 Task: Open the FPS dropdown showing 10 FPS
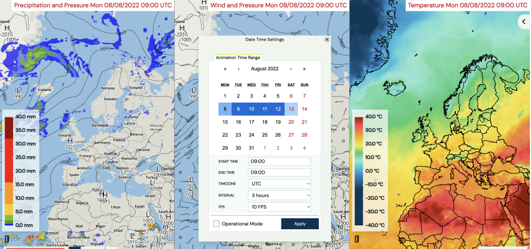pyautogui.click(x=279, y=207)
